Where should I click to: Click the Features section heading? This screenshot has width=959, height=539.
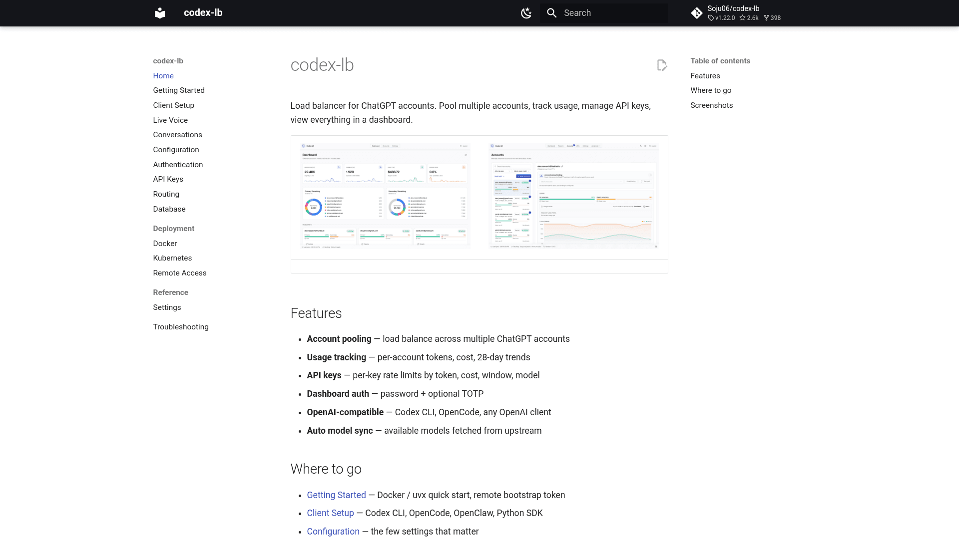(316, 313)
